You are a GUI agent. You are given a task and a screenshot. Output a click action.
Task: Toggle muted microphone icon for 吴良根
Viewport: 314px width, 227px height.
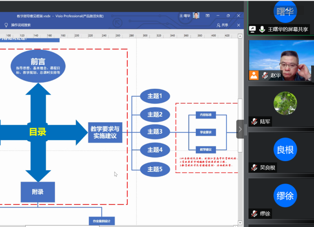(254, 167)
